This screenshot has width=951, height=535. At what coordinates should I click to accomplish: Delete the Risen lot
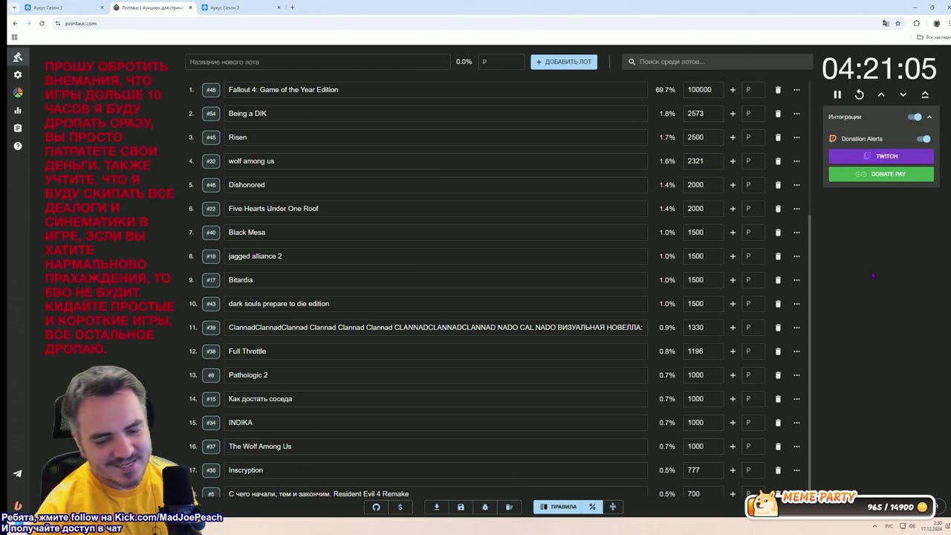(x=778, y=137)
